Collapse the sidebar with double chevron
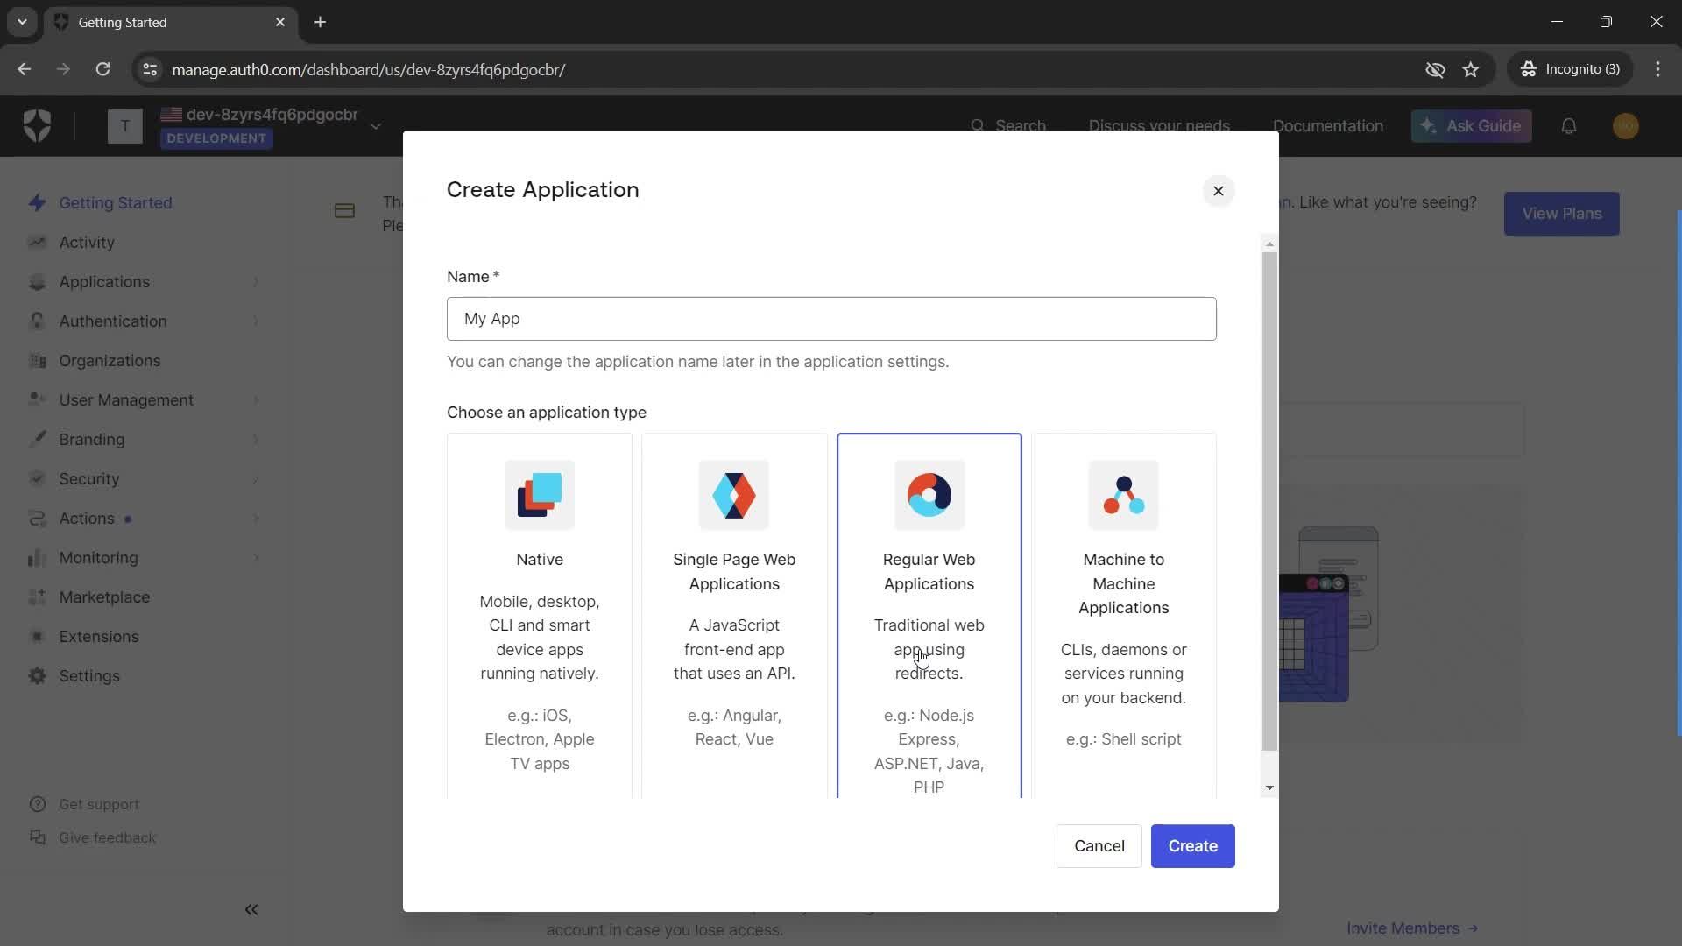Viewport: 1682px width, 946px height. pos(251,910)
